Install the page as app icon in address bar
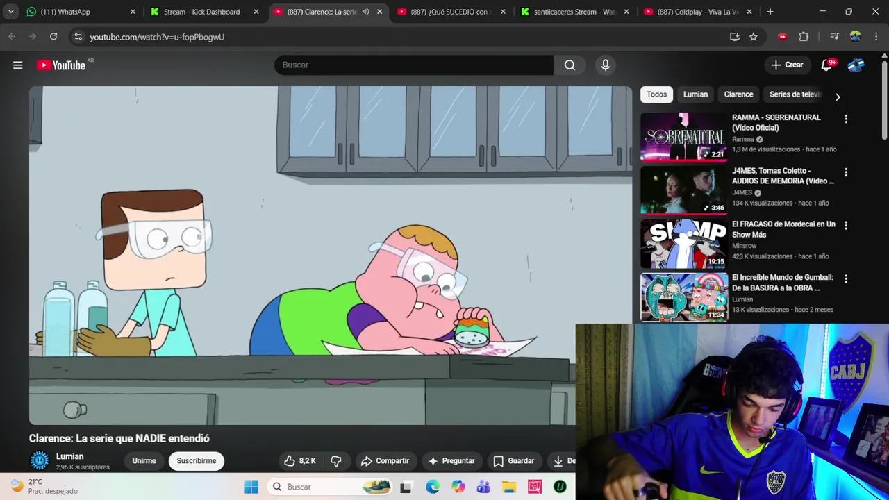This screenshot has width=889, height=500. click(735, 37)
